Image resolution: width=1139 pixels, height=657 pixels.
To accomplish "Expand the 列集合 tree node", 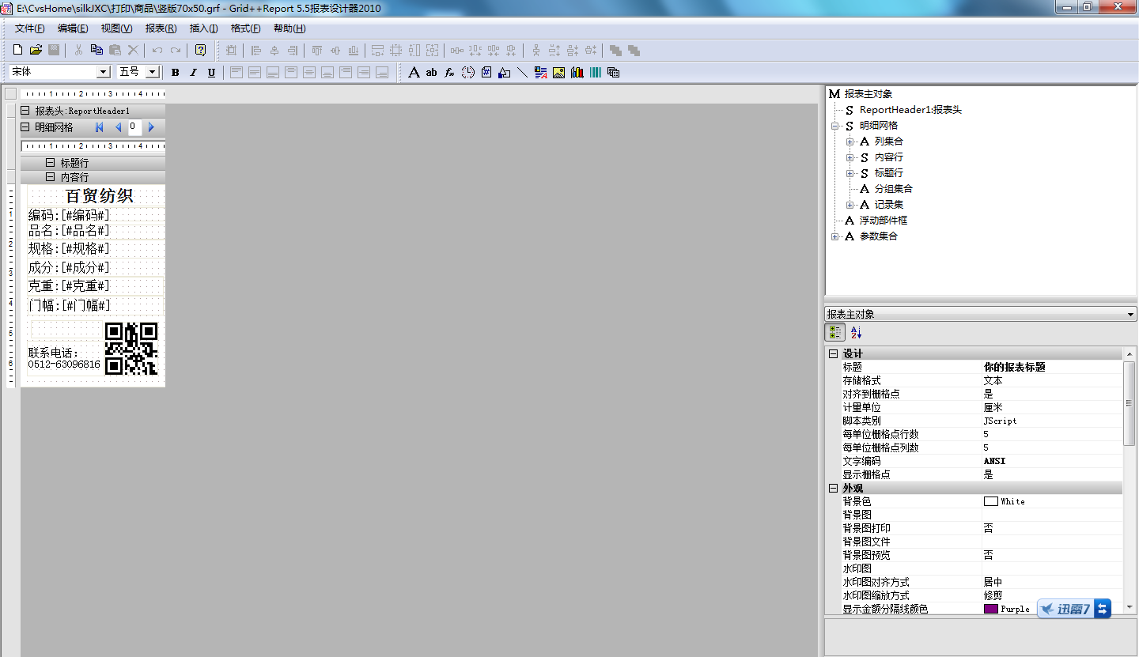I will pos(850,142).
